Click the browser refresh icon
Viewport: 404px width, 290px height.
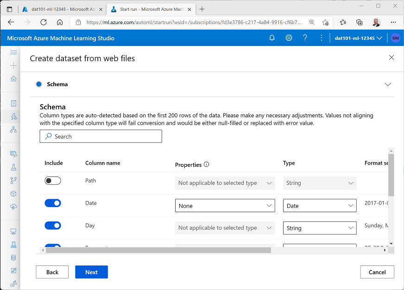click(44, 22)
